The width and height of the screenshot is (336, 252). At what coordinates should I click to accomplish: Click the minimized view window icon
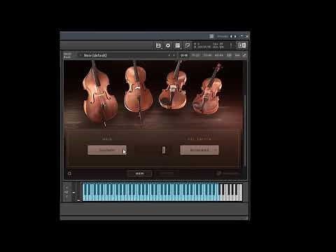tap(187, 45)
